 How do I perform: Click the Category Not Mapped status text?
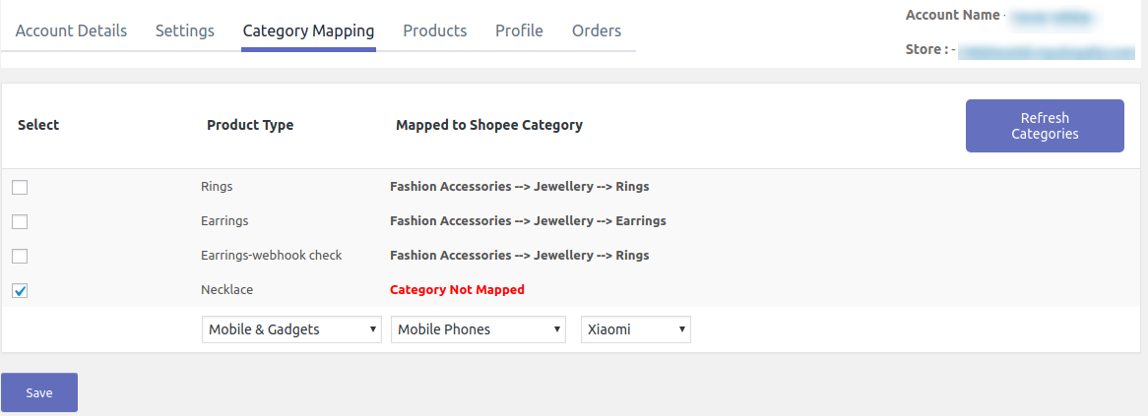pos(457,290)
